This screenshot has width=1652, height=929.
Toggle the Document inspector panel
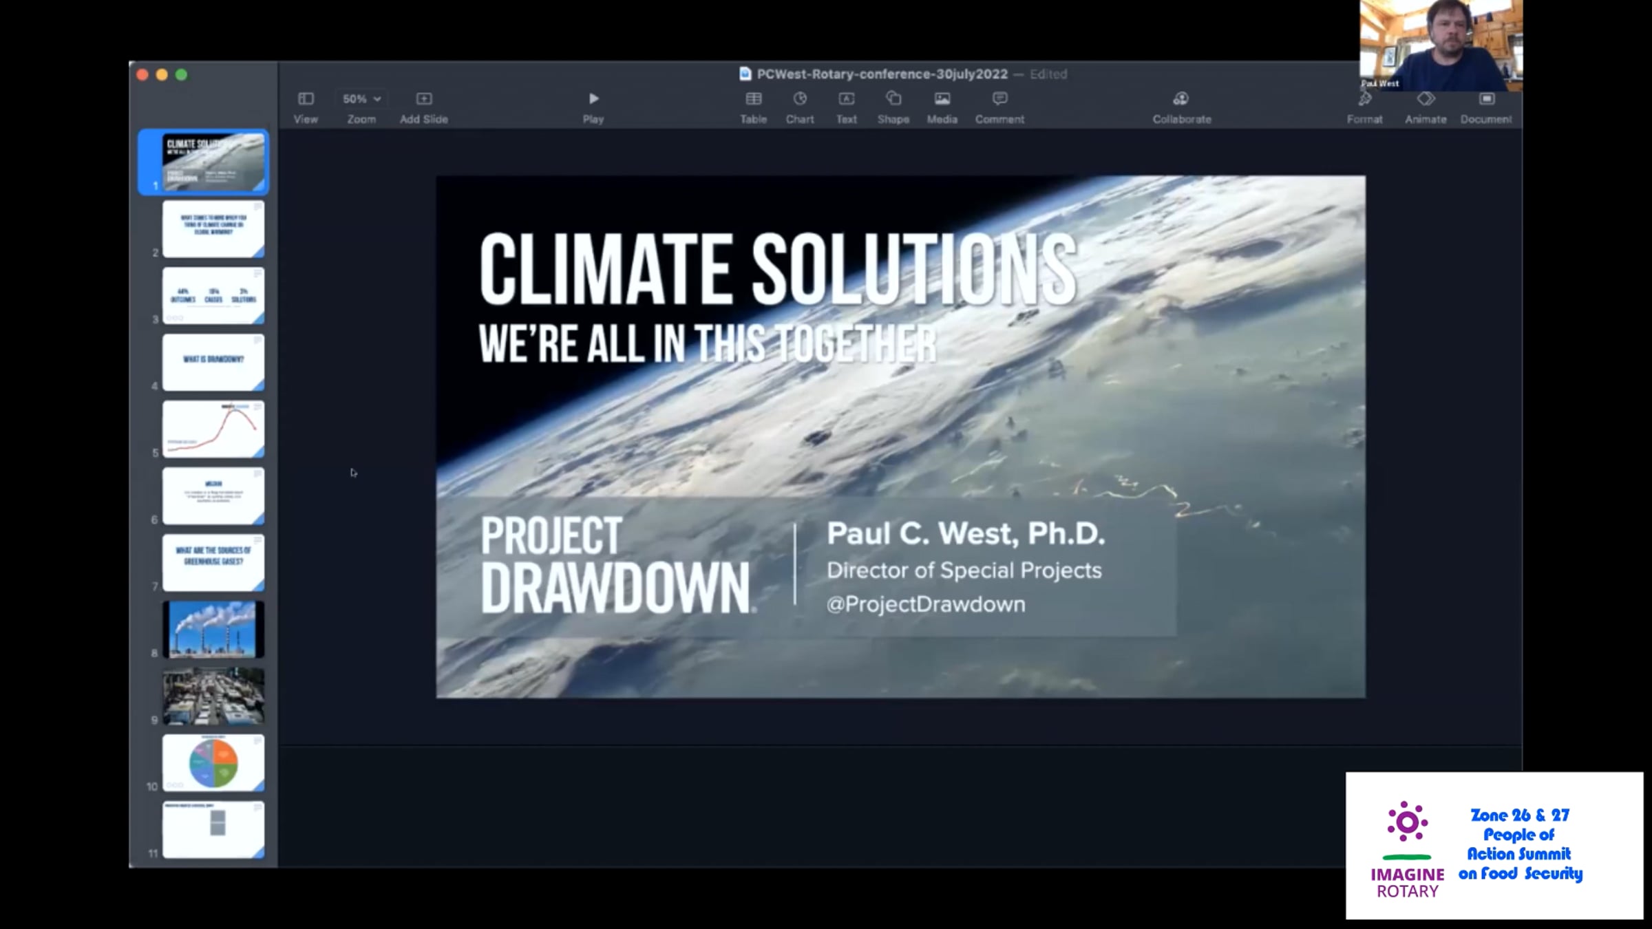[x=1486, y=100]
